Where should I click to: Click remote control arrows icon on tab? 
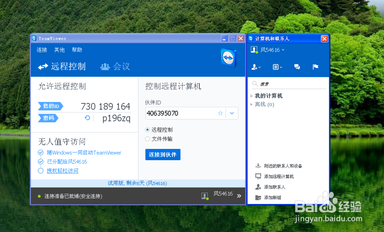[43, 66]
